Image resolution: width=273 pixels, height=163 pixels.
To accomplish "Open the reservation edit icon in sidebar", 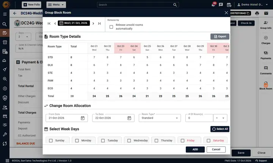I will pos(5,33).
